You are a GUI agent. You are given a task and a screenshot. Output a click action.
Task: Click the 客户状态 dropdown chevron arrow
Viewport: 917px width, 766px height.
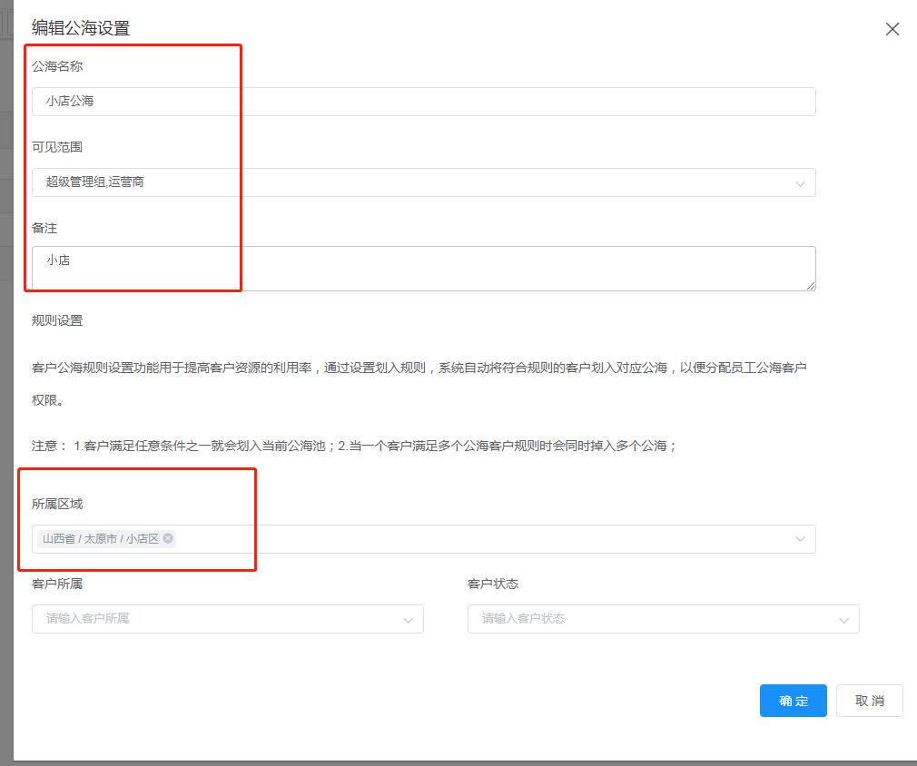click(x=843, y=620)
